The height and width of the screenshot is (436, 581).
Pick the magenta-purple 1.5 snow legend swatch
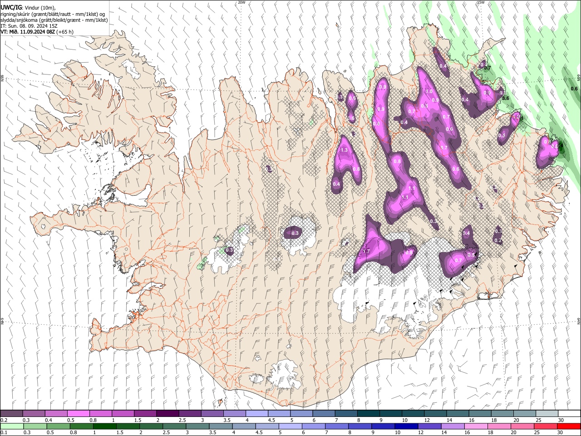click(x=145, y=414)
